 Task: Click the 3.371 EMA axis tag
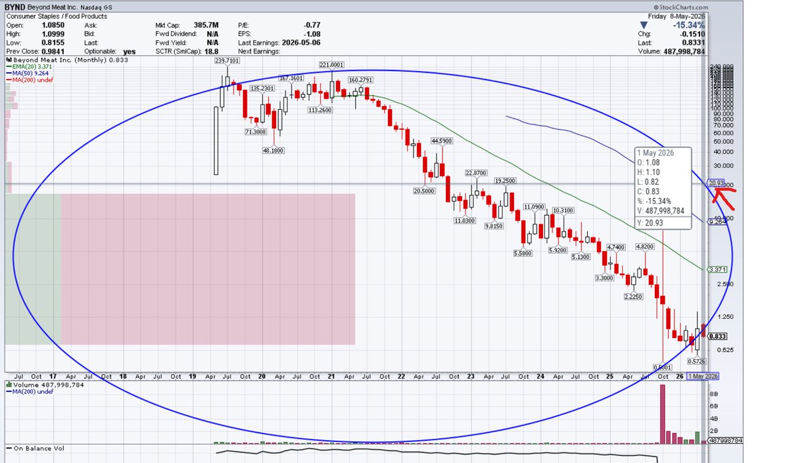pyautogui.click(x=716, y=270)
